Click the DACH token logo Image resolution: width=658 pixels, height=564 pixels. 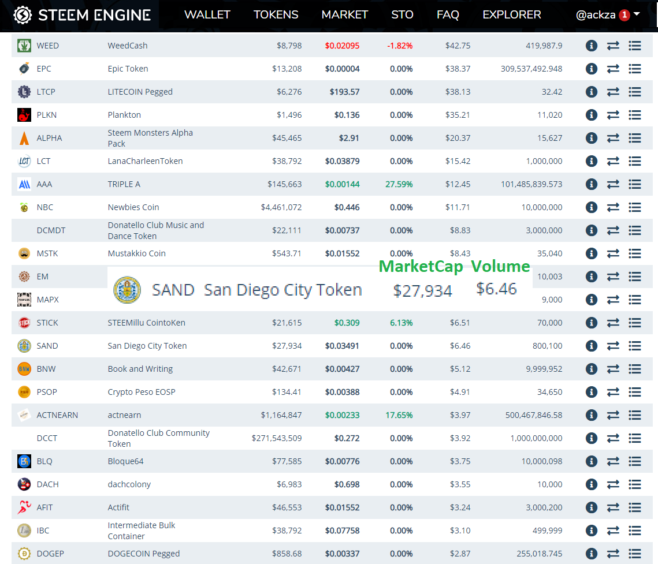(24, 484)
